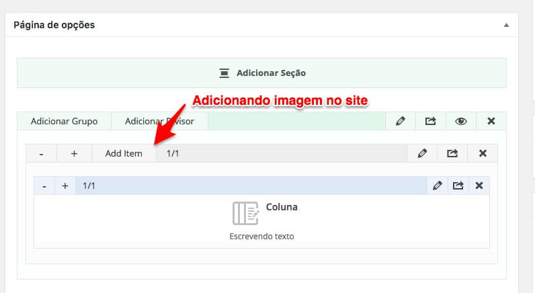Click the Adicionar Seção button
This screenshot has width=535, height=293.
(x=261, y=73)
